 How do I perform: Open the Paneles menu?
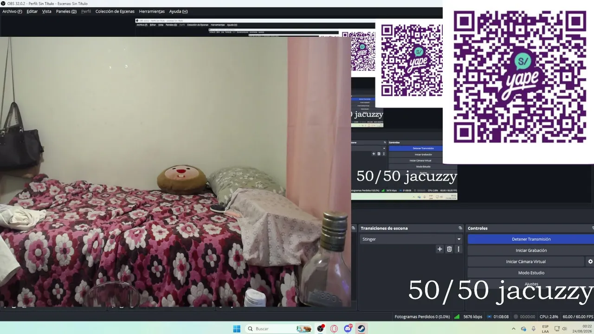(66, 11)
